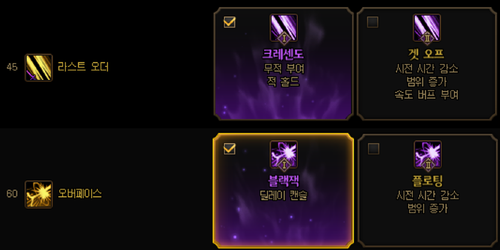The width and height of the screenshot is (500, 250).
Task: Click the 딜레이 캔슬 description text
Action: click(284, 195)
